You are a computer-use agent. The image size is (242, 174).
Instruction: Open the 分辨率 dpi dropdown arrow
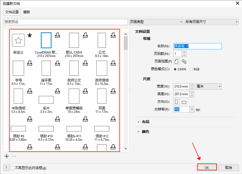tap(192, 109)
